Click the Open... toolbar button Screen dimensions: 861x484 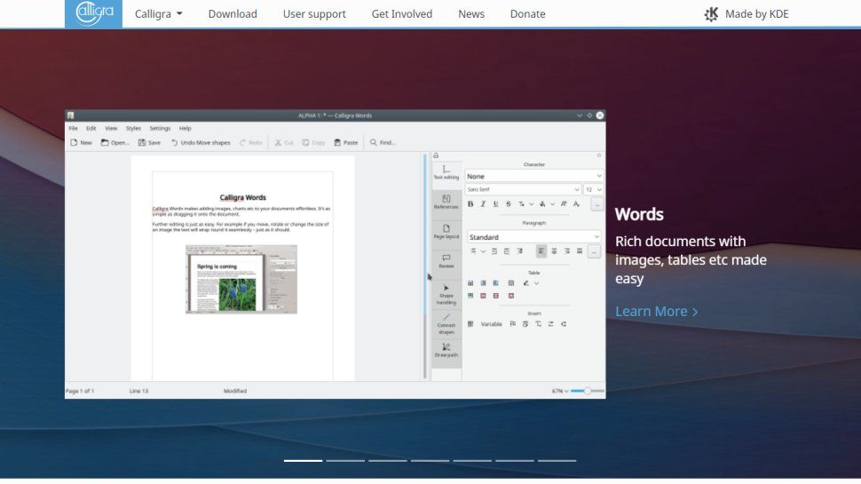[115, 142]
